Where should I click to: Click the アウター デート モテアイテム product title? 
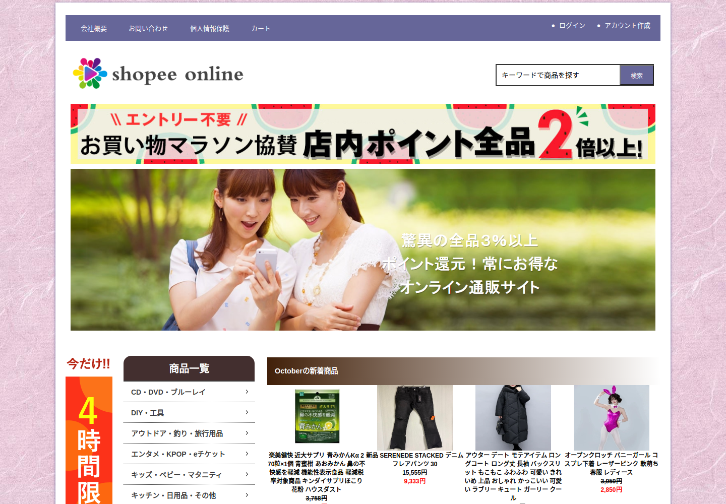pos(513,476)
